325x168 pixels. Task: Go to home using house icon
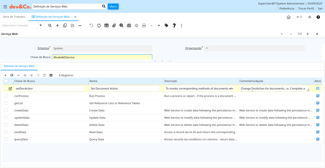[x=288, y=17]
